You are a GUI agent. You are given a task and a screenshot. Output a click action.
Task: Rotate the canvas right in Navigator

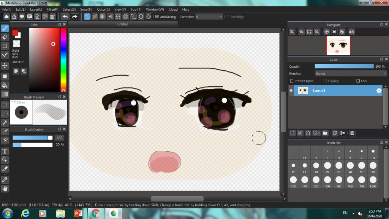pos(342,32)
